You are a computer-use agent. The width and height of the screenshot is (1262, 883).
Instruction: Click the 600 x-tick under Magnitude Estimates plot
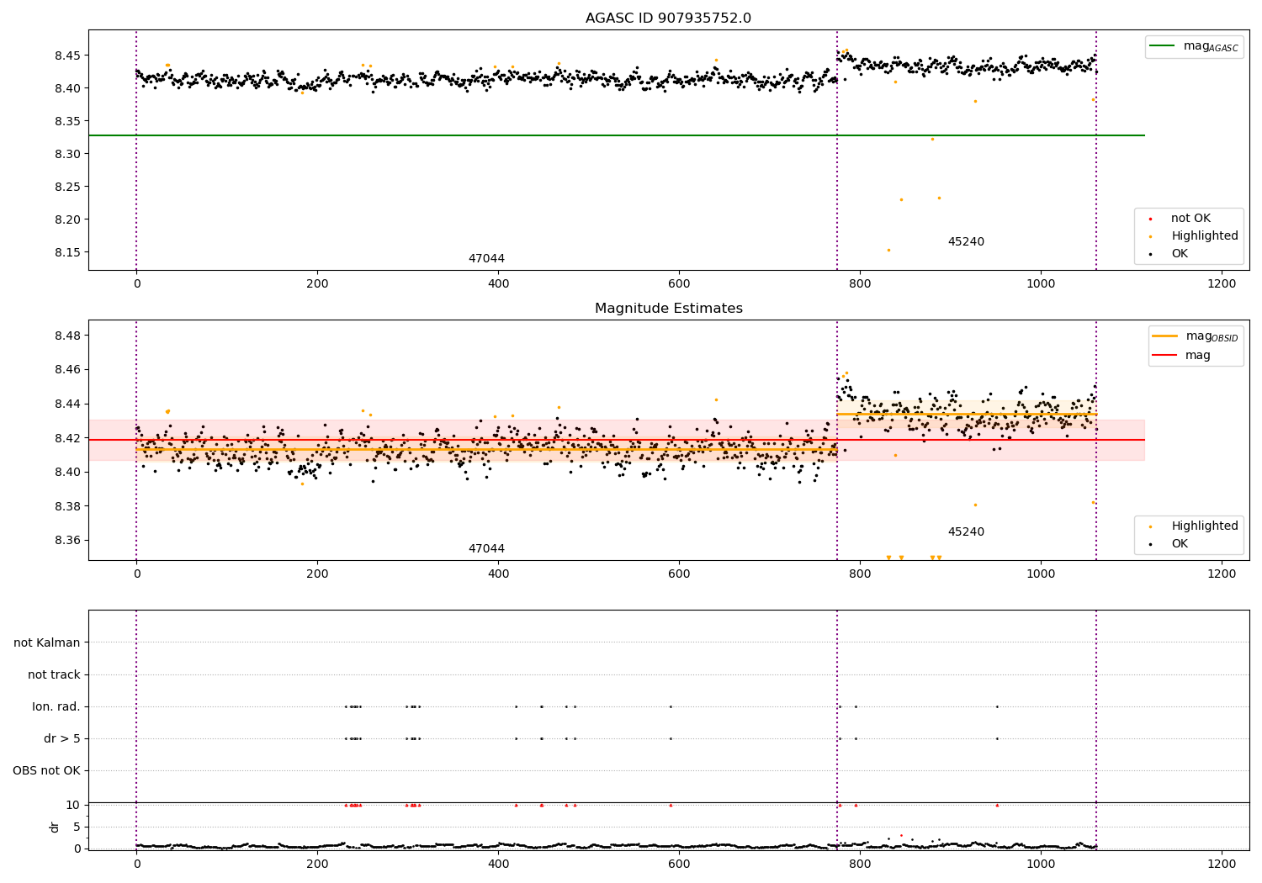tap(679, 574)
